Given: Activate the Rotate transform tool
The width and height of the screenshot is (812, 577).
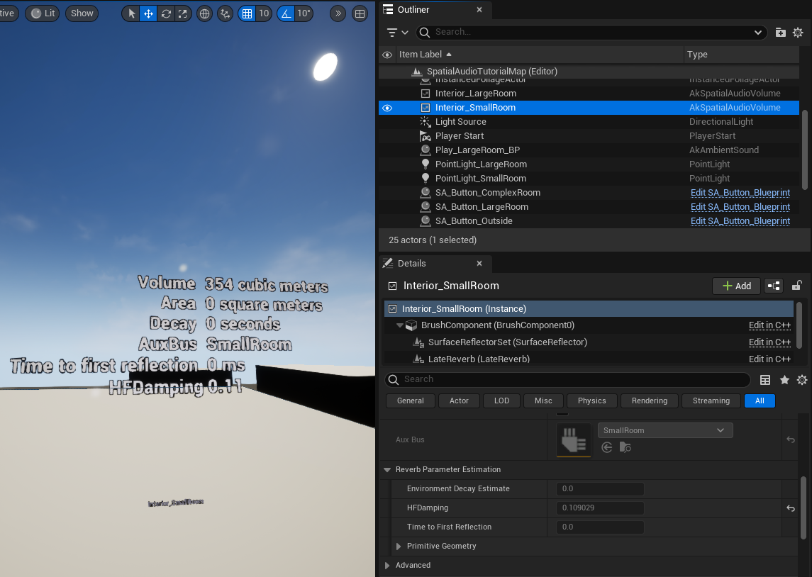Looking at the screenshot, I should coord(166,13).
